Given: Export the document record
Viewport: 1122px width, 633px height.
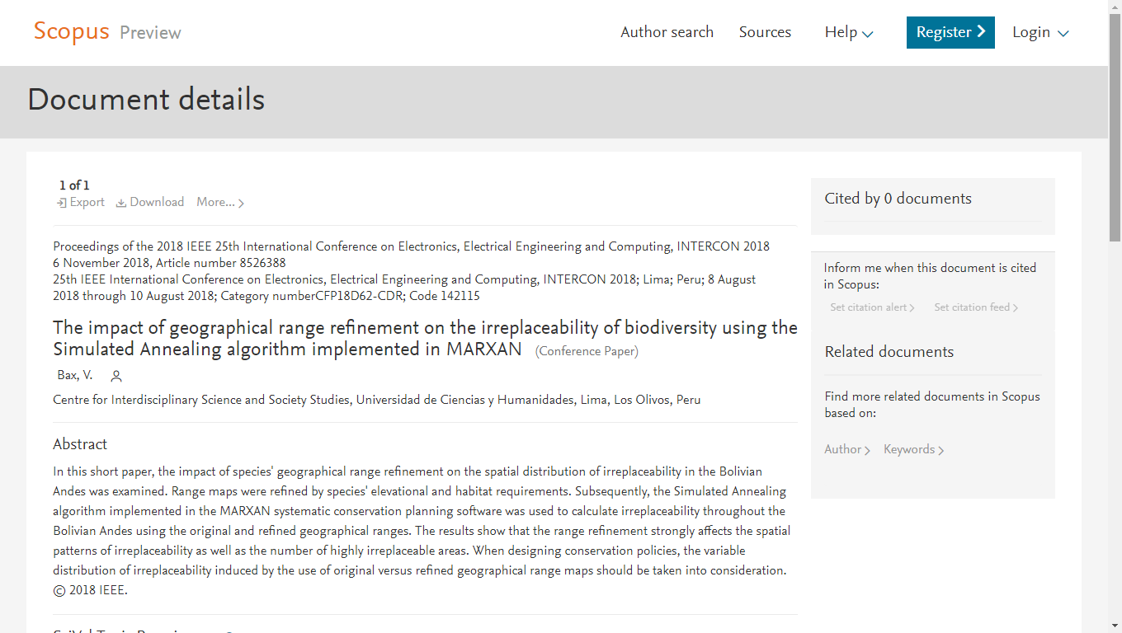Looking at the screenshot, I should pos(81,202).
